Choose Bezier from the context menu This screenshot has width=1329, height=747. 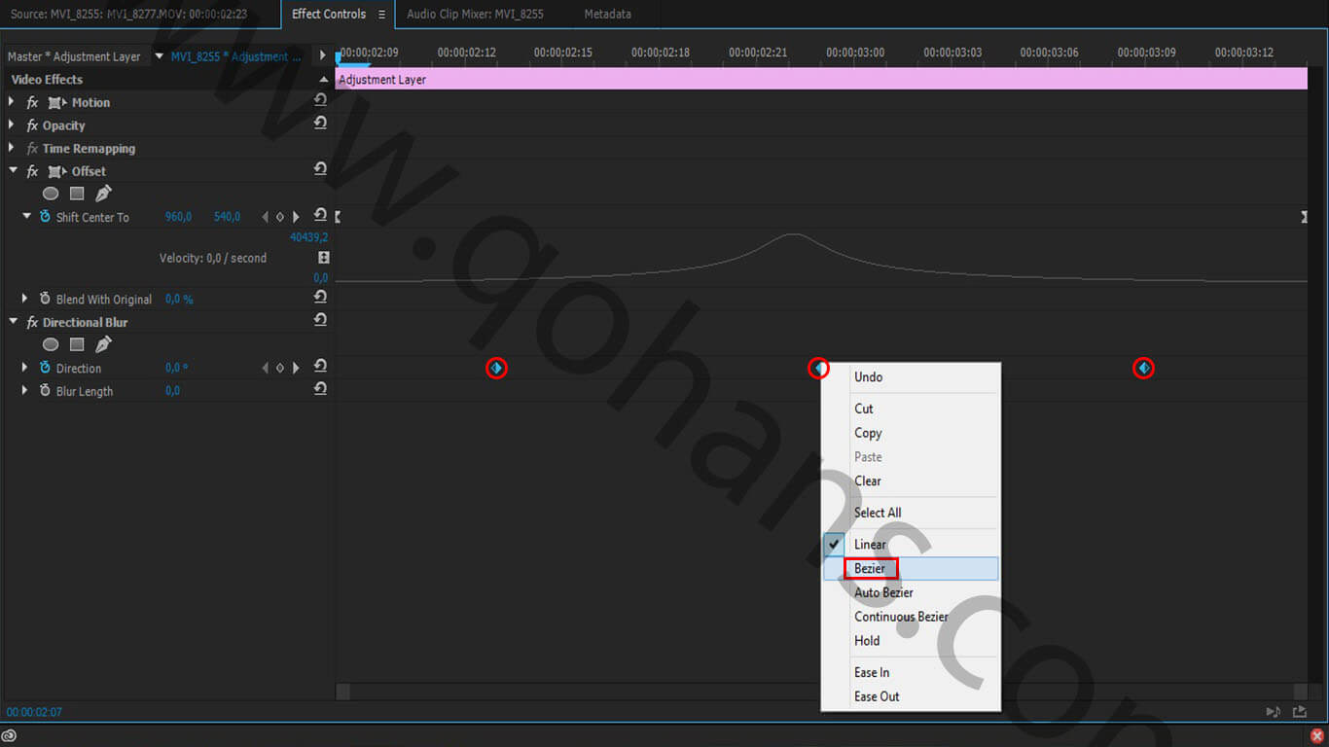coord(869,568)
